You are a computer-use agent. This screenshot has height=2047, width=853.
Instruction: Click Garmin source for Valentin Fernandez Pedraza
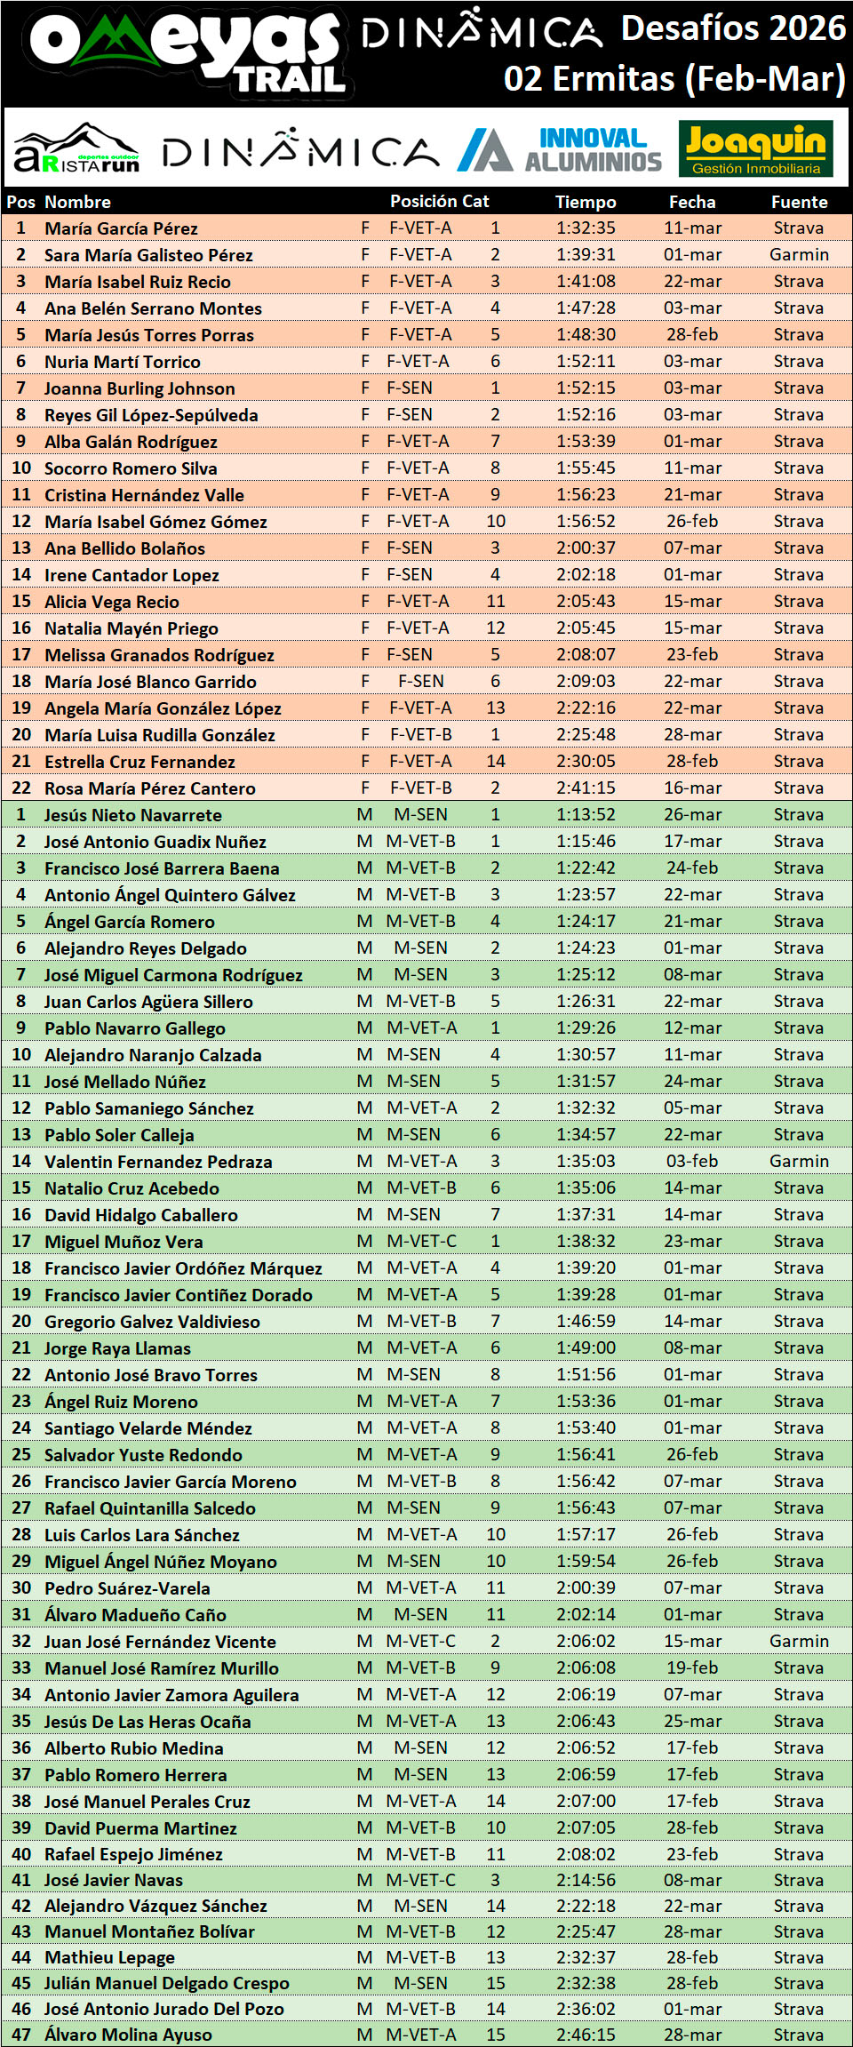click(799, 1161)
